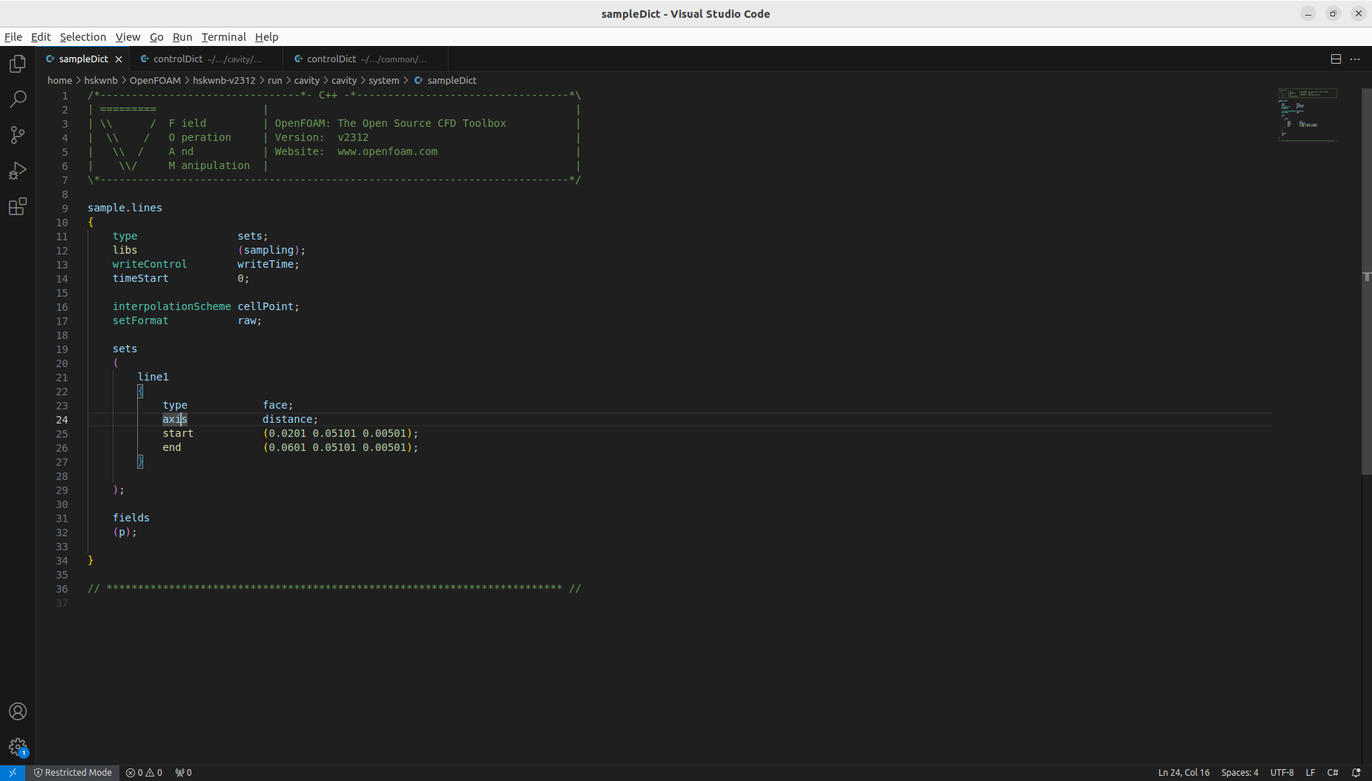This screenshot has height=781, width=1372.
Task: Open notifications bell in status bar
Action: (x=1356, y=772)
